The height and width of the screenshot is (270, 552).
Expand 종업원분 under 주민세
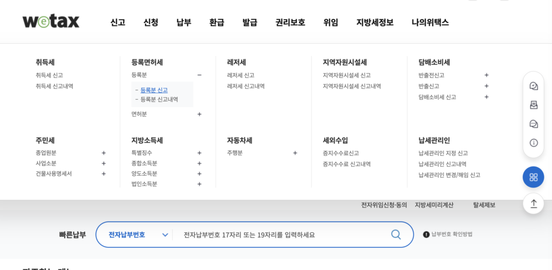coord(103,153)
